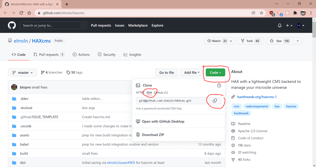This screenshot has width=316, height=167.
Task: Click btopro's avatar thumbnail
Action: [14, 87]
